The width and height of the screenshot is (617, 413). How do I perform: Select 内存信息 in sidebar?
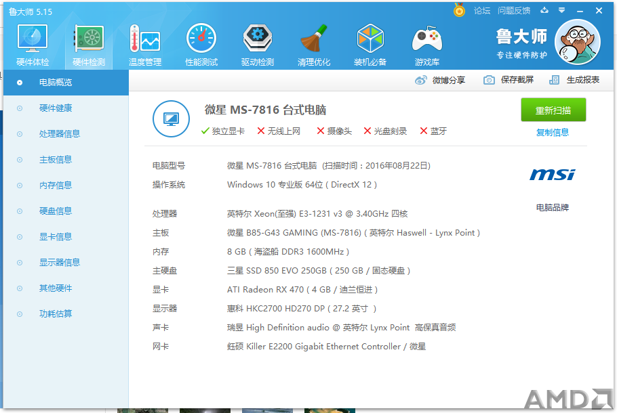click(66, 186)
